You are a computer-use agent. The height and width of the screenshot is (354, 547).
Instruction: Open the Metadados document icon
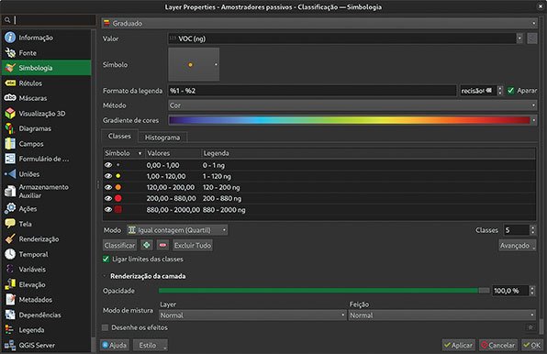10,300
